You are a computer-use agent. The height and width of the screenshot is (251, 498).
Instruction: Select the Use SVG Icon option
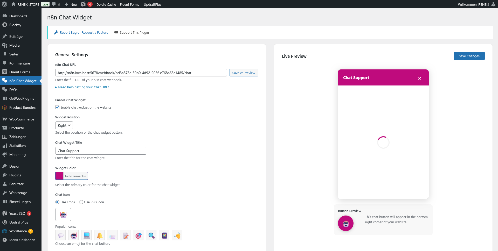coord(81,202)
